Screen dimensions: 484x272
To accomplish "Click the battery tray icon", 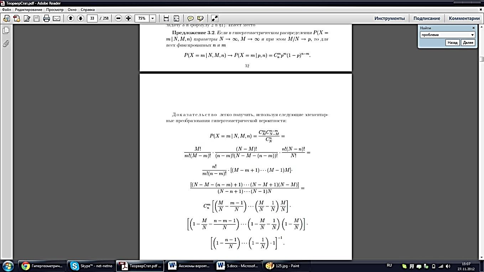I will coord(433,266).
